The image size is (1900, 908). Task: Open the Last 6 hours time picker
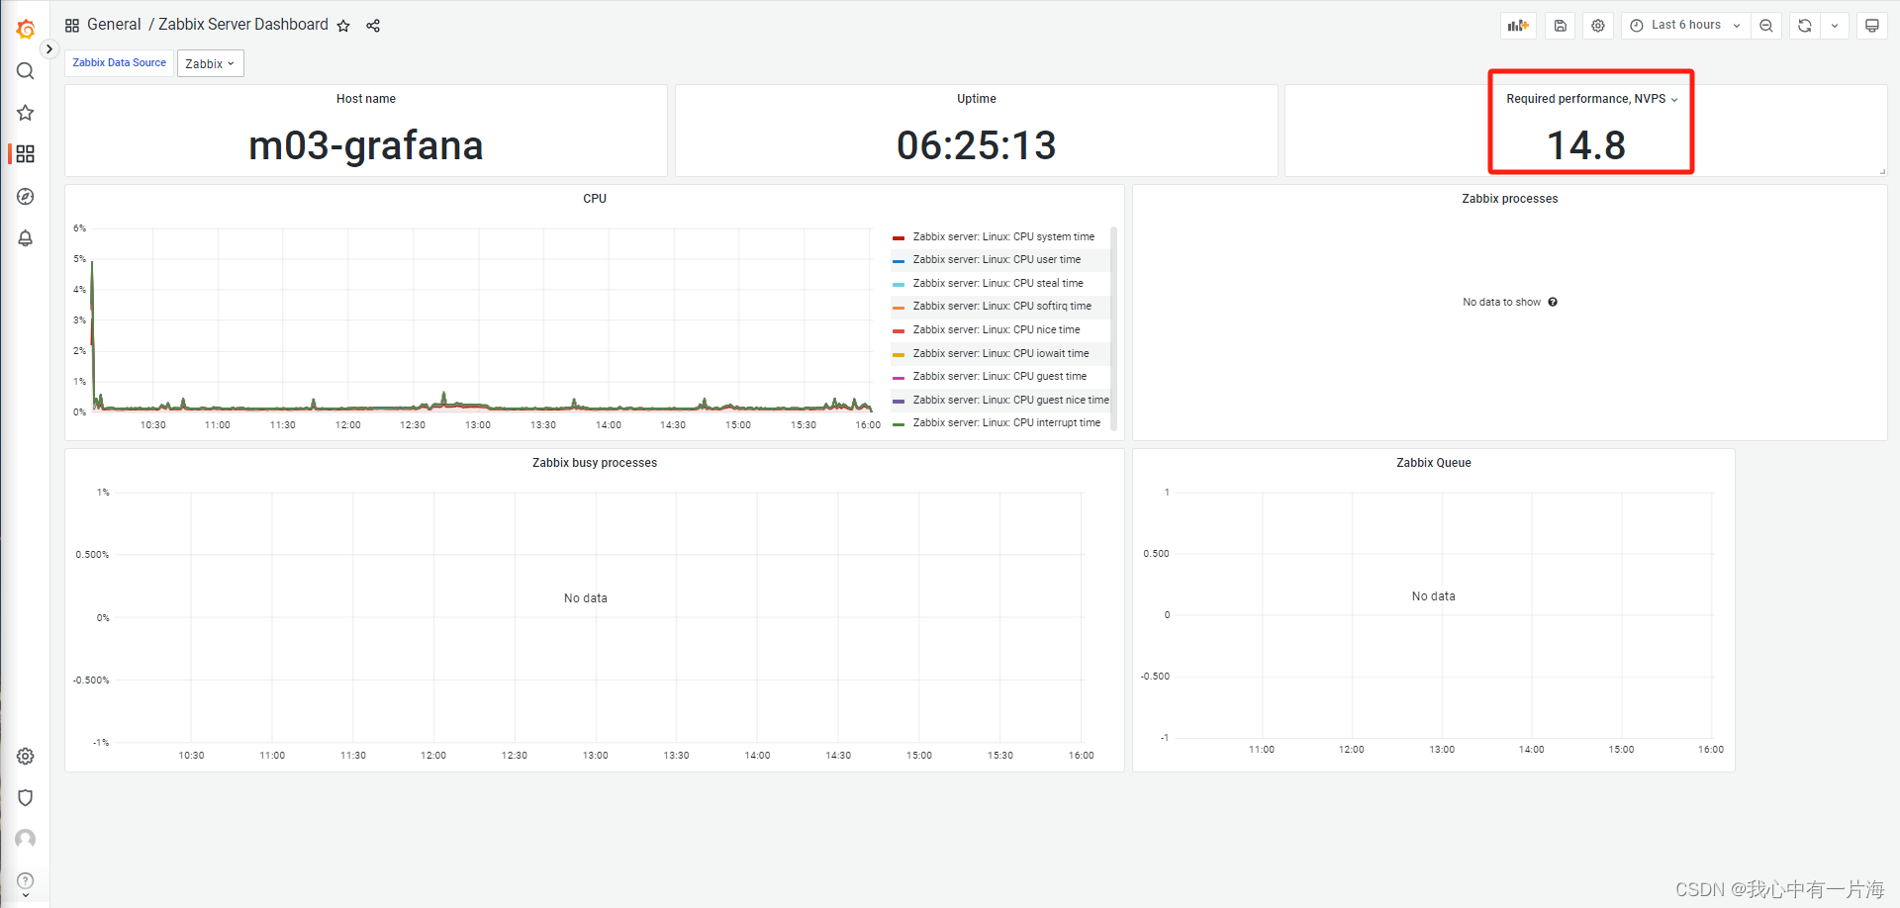pos(1685,26)
